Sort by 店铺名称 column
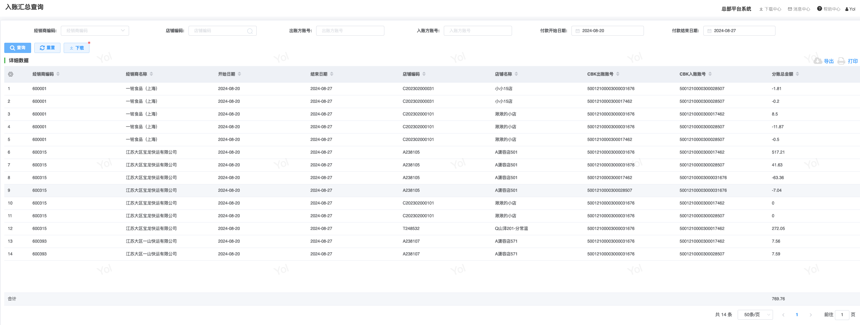Image resolution: width=860 pixels, height=325 pixels. pos(516,74)
